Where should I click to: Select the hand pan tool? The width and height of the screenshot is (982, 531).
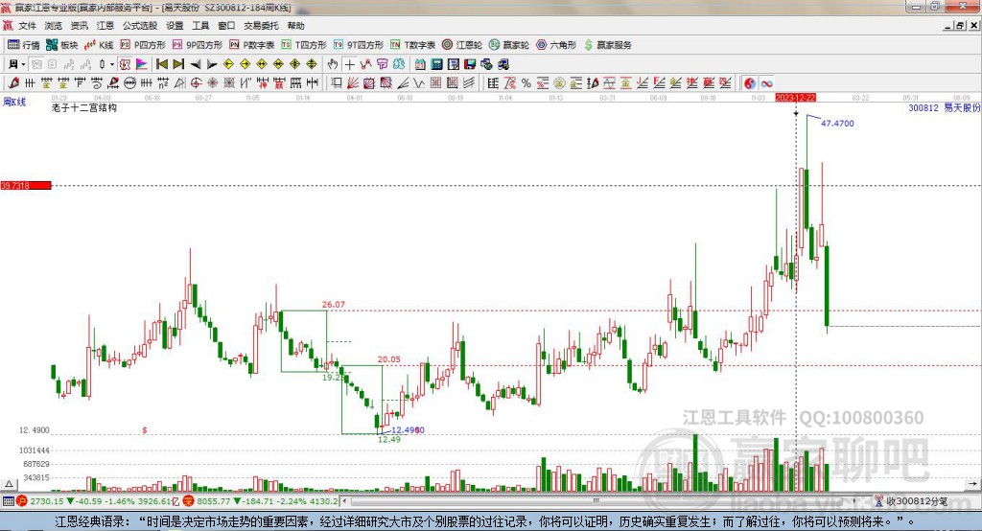333,64
